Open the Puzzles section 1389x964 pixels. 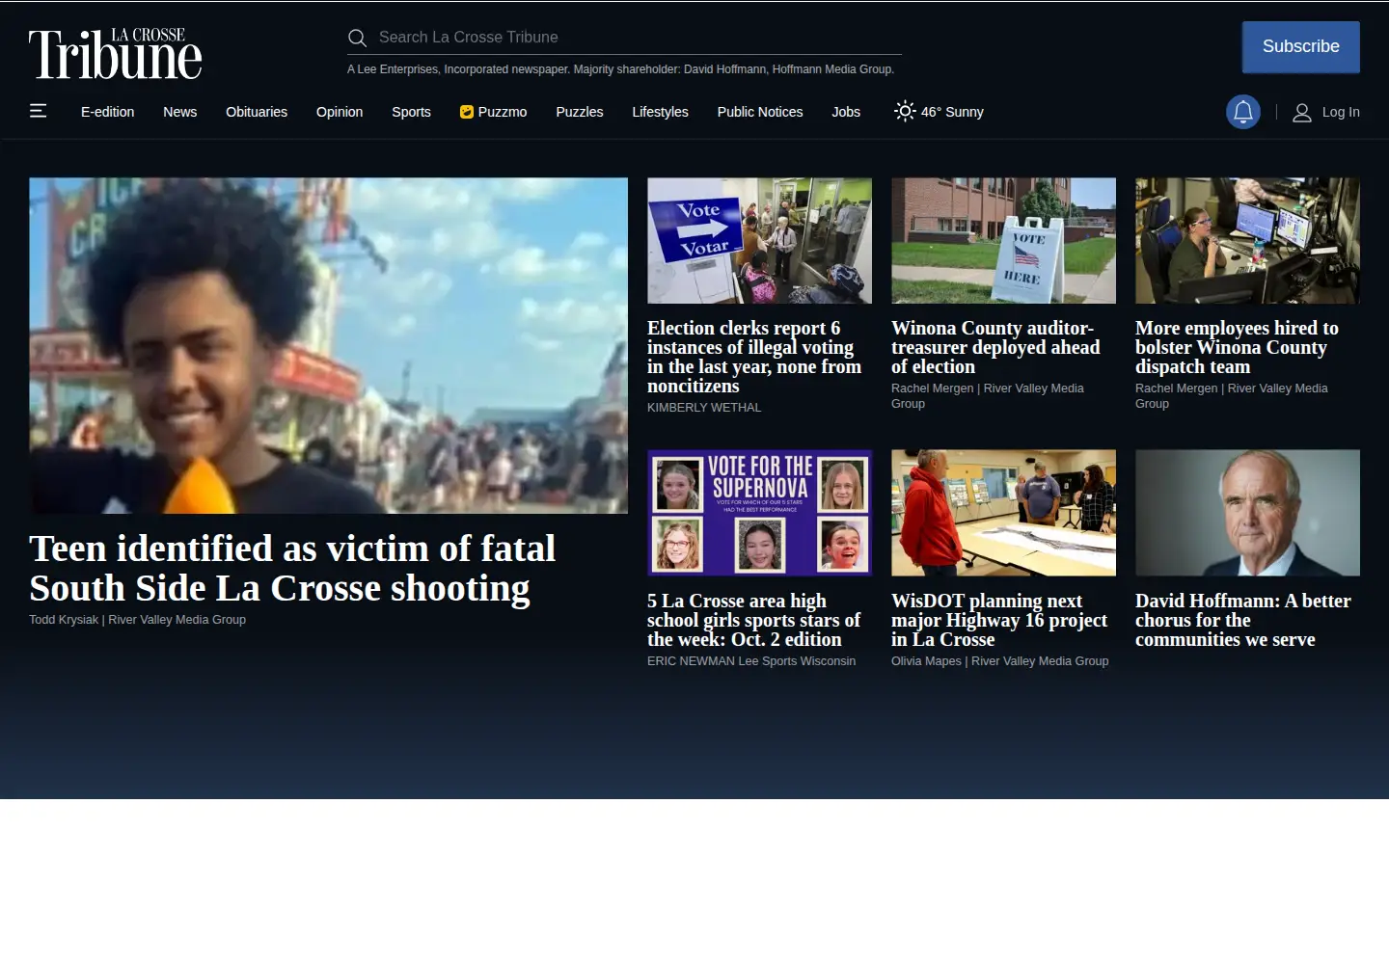(580, 112)
